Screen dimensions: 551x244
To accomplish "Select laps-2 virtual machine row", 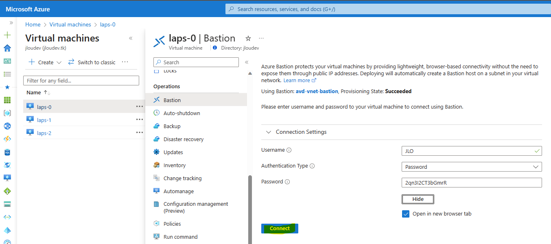I will point(84,133).
